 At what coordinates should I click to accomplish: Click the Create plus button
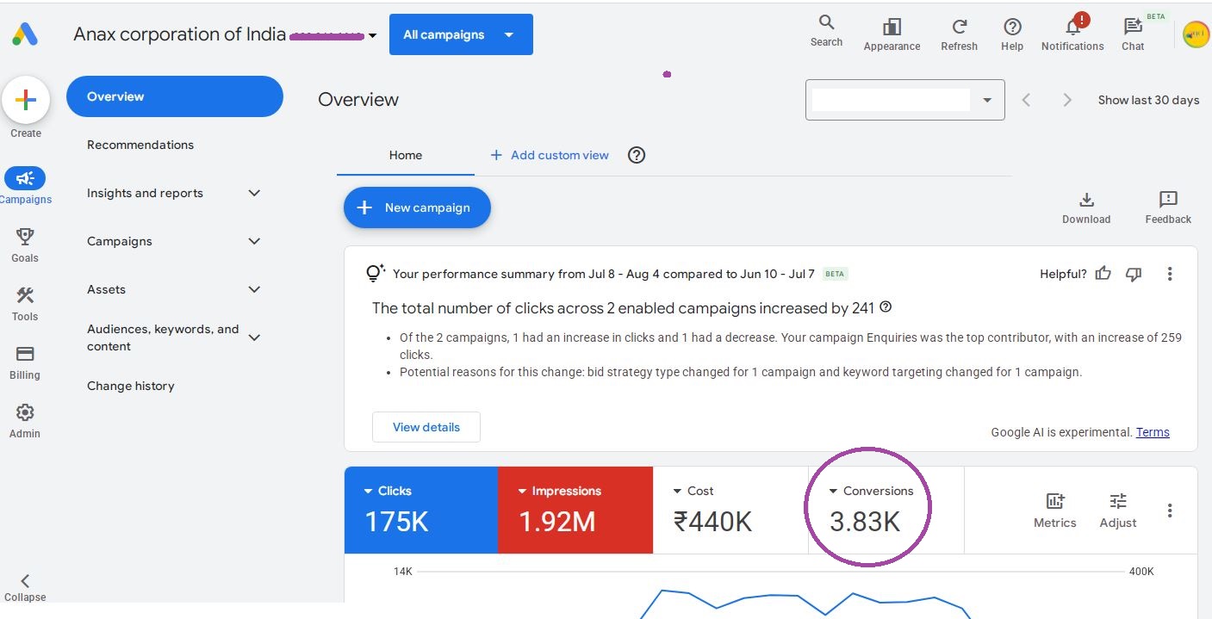[26, 100]
